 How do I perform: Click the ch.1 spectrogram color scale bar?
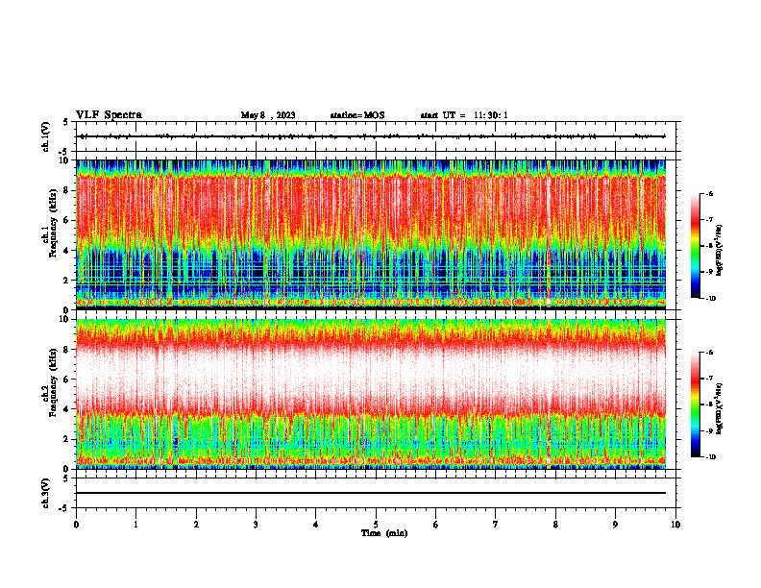coord(696,246)
